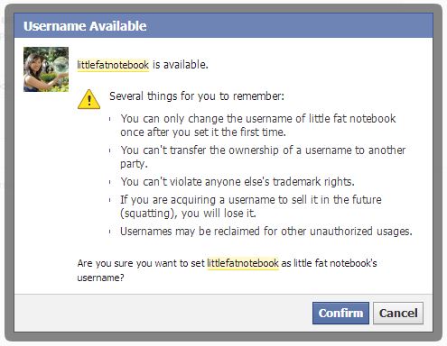This screenshot has height=346, width=447.
Task: Click the 'is available.' text
Action: (x=181, y=65)
